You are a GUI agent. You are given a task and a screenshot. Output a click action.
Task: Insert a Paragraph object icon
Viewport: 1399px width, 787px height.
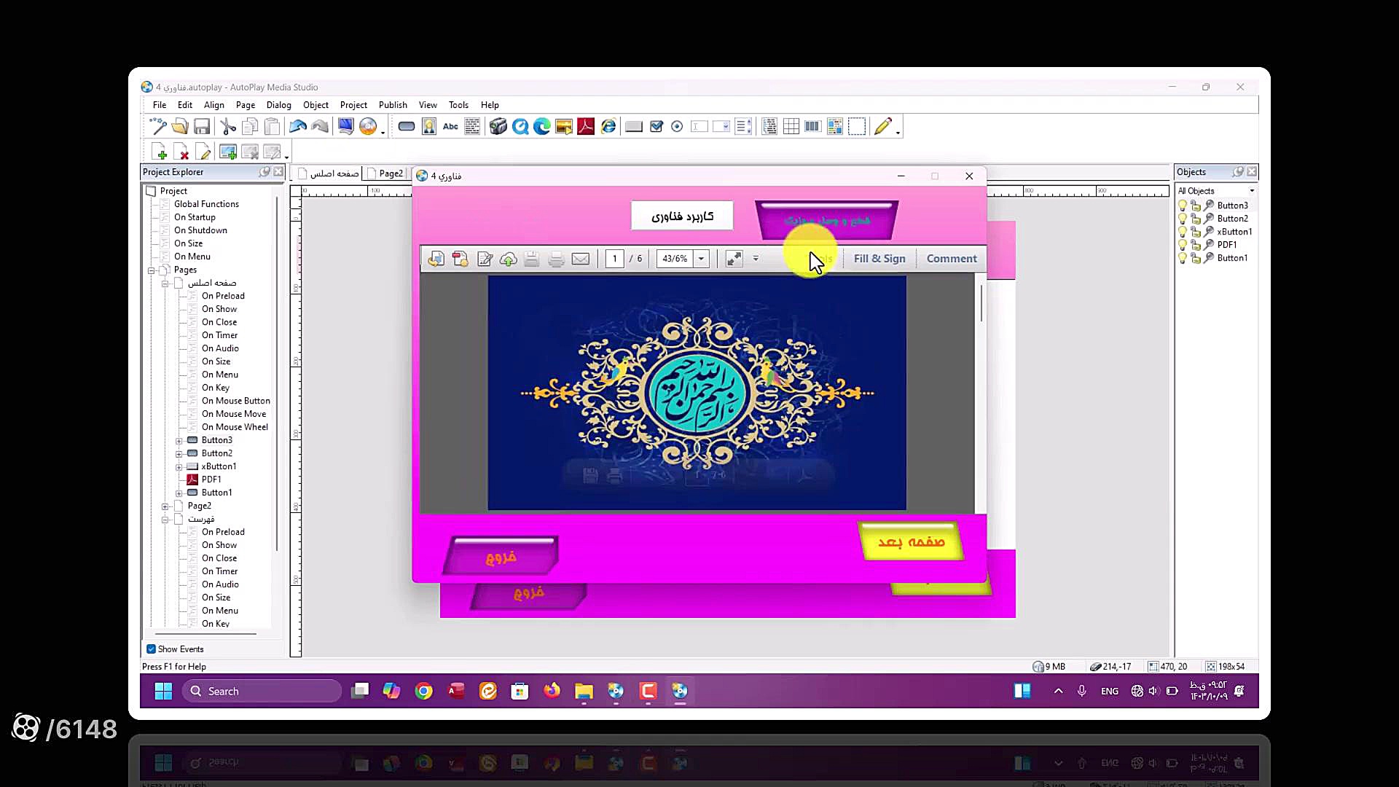(x=472, y=127)
